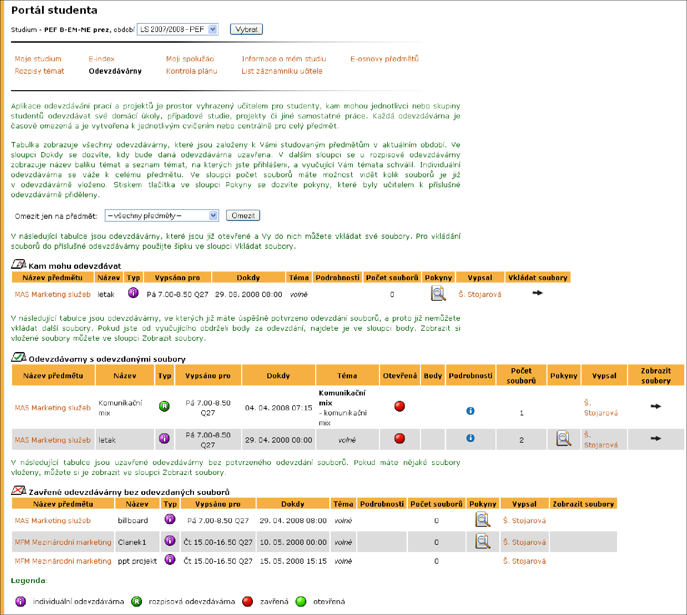
Task: Open E-osnovy předmětů menu item
Action: [384, 59]
